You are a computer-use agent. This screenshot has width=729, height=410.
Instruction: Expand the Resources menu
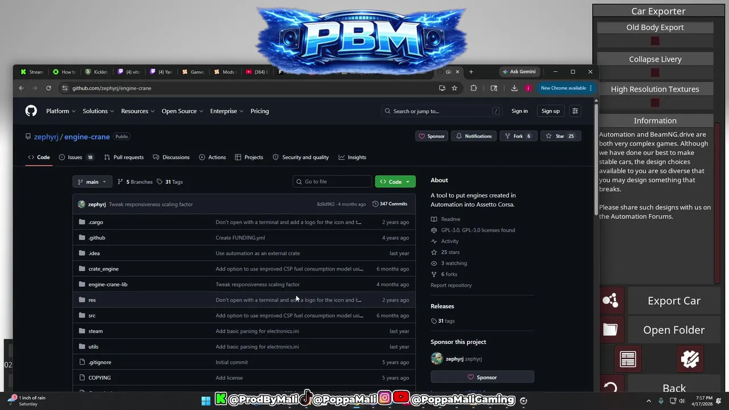coord(138,111)
